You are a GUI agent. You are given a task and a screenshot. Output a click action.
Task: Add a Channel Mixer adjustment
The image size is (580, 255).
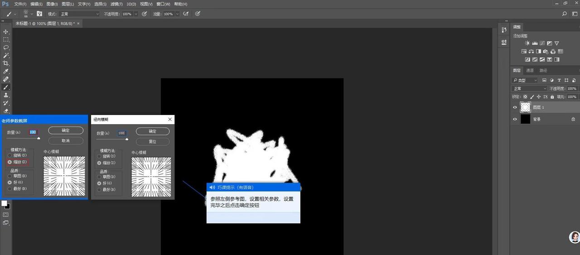(x=553, y=52)
